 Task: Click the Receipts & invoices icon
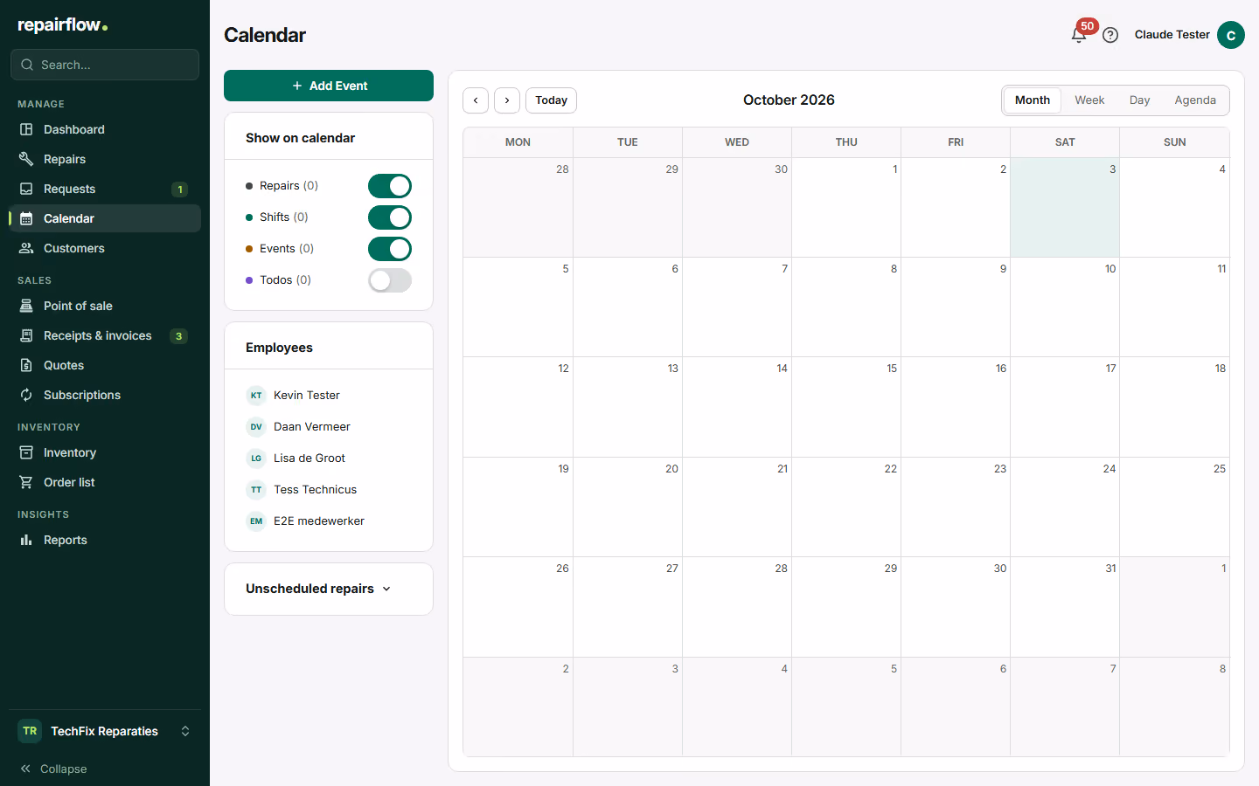pyautogui.click(x=26, y=335)
